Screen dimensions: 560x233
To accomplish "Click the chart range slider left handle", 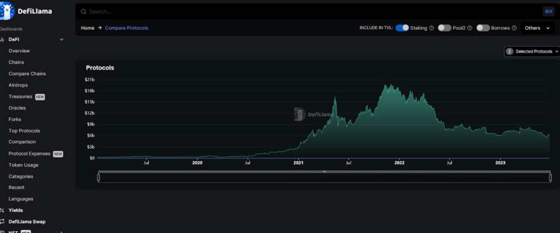I will coord(98,177).
